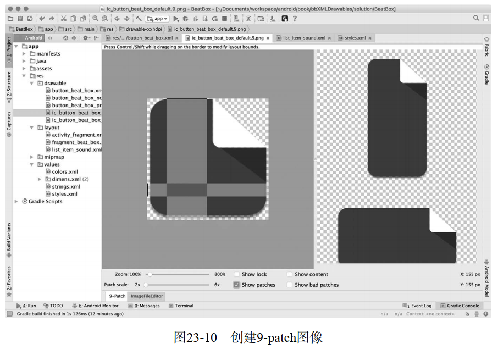The height and width of the screenshot is (349, 498).
Task: Click the Debug app bug icon
Action: (186, 19)
